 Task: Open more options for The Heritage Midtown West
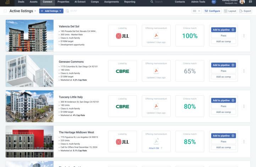(x=244, y=142)
